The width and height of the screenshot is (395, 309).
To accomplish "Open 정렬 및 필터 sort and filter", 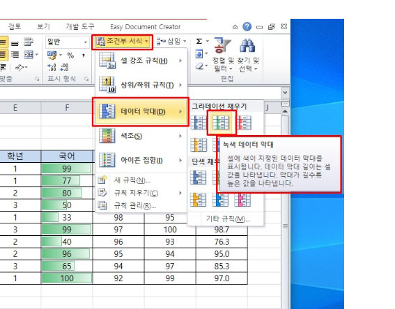I will pyautogui.click(x=223, y=55).
